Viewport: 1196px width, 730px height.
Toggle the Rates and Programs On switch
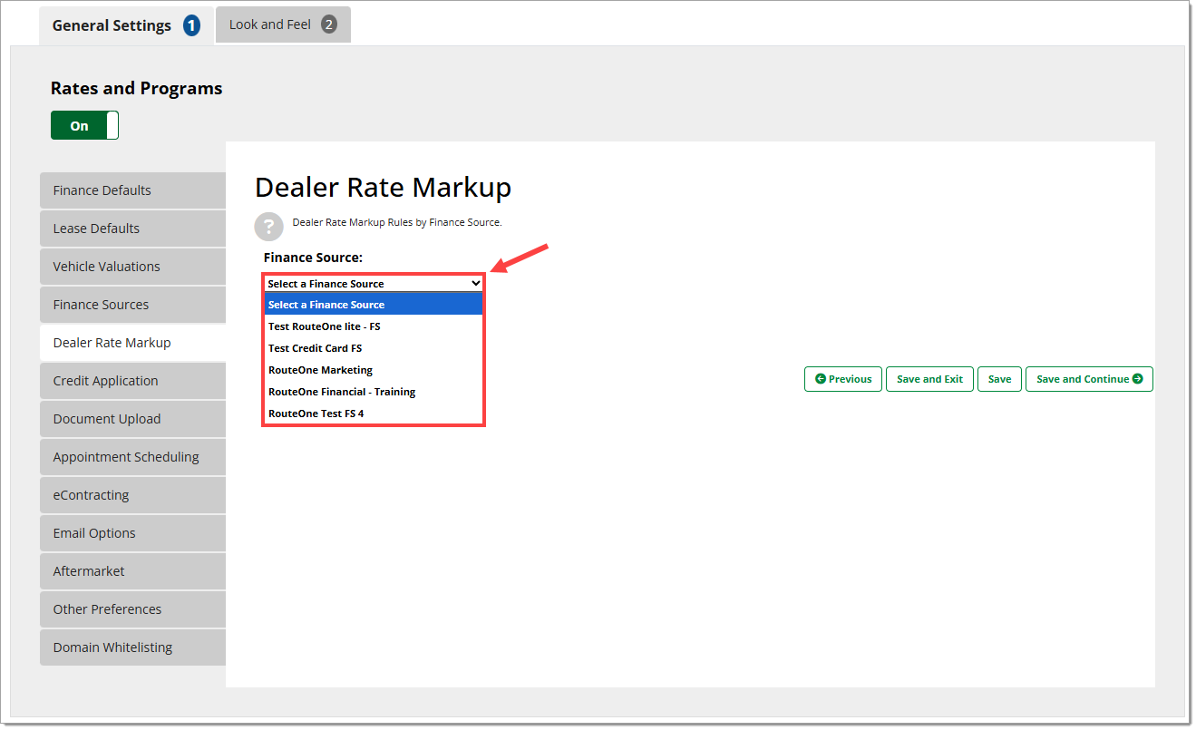click(x=84, y=126)
